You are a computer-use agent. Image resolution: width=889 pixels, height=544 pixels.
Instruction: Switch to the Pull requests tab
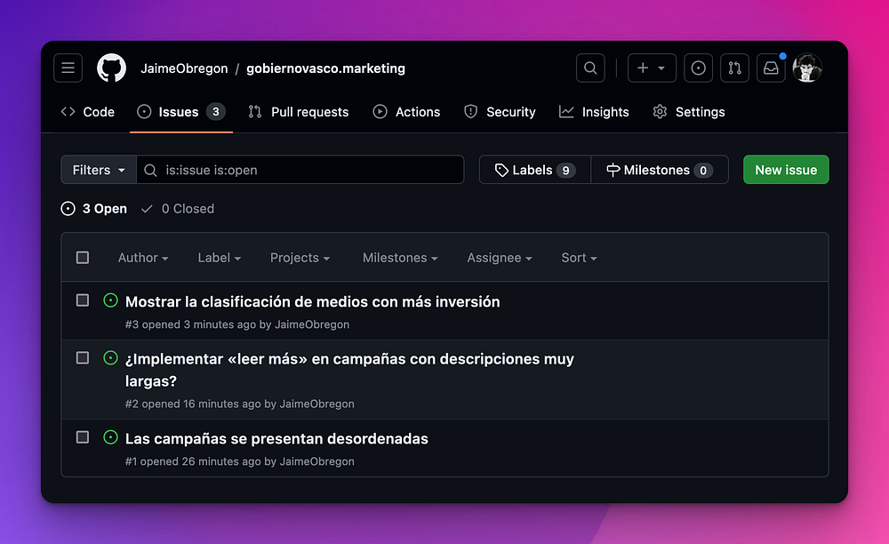(x=298, y=112)
